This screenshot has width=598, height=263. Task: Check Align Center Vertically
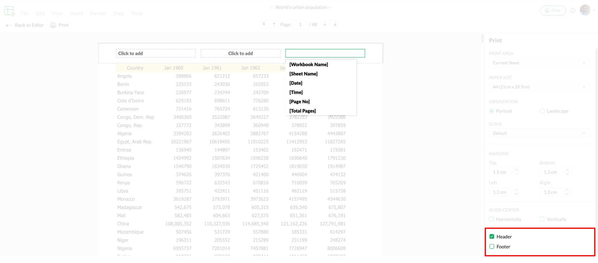(x=542, y=219)
